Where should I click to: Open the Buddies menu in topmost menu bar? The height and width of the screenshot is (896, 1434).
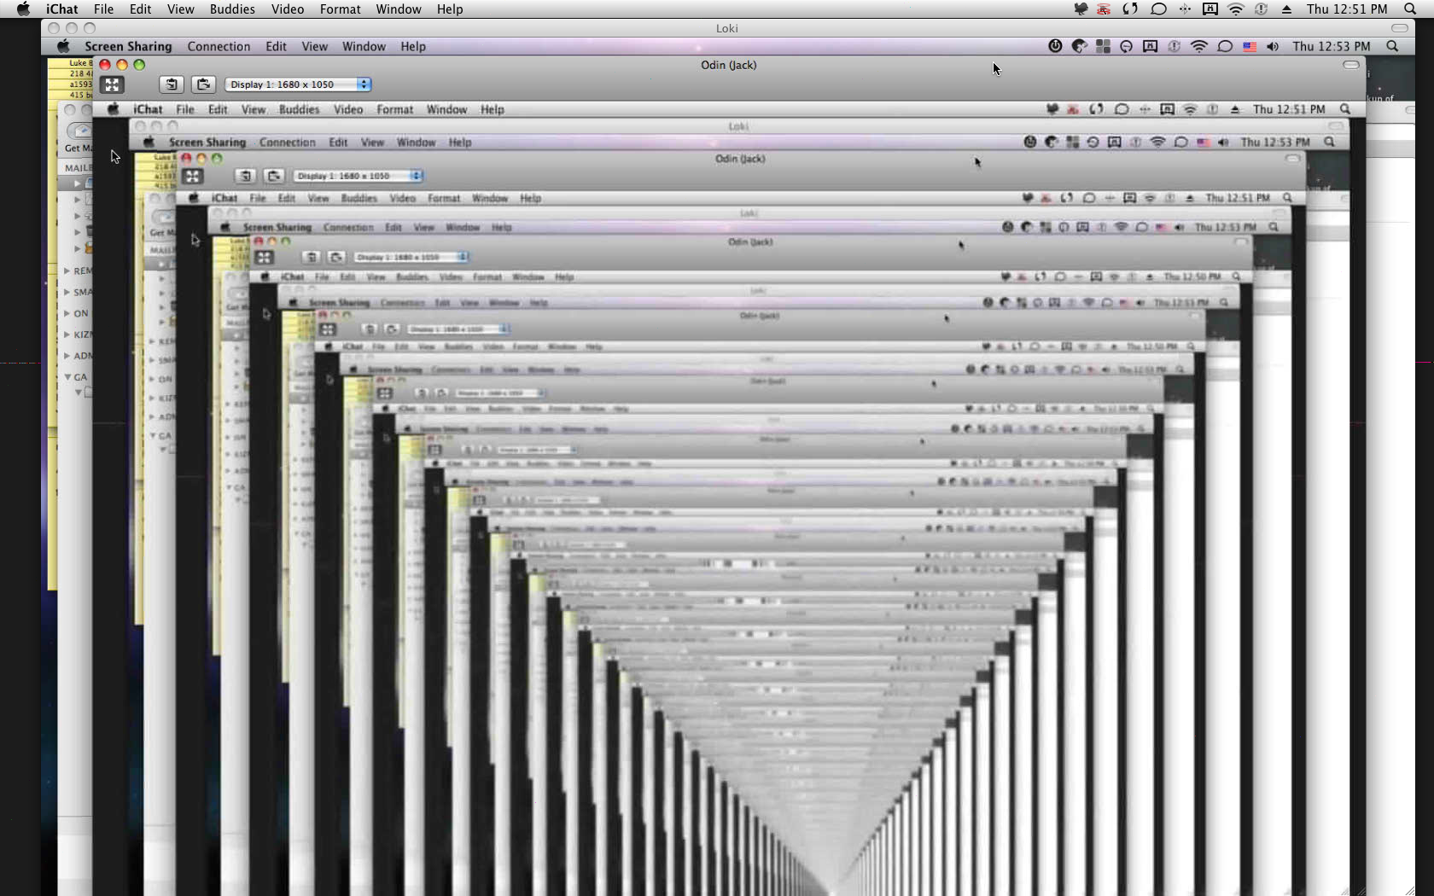tap(232, 9)
